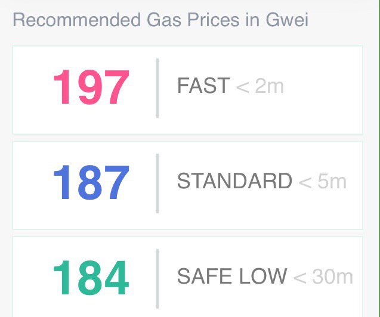
Task: Click the words 'Gas Prices' in heading
Action: 183,20
